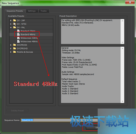136x134 pixels.
Task: Click the Delete Preset button
Action: [17, 111]
